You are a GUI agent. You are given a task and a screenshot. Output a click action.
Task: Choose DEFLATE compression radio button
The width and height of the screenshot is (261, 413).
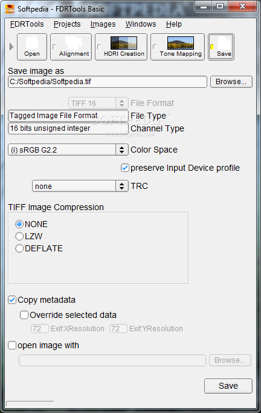[x=19, y=248]
